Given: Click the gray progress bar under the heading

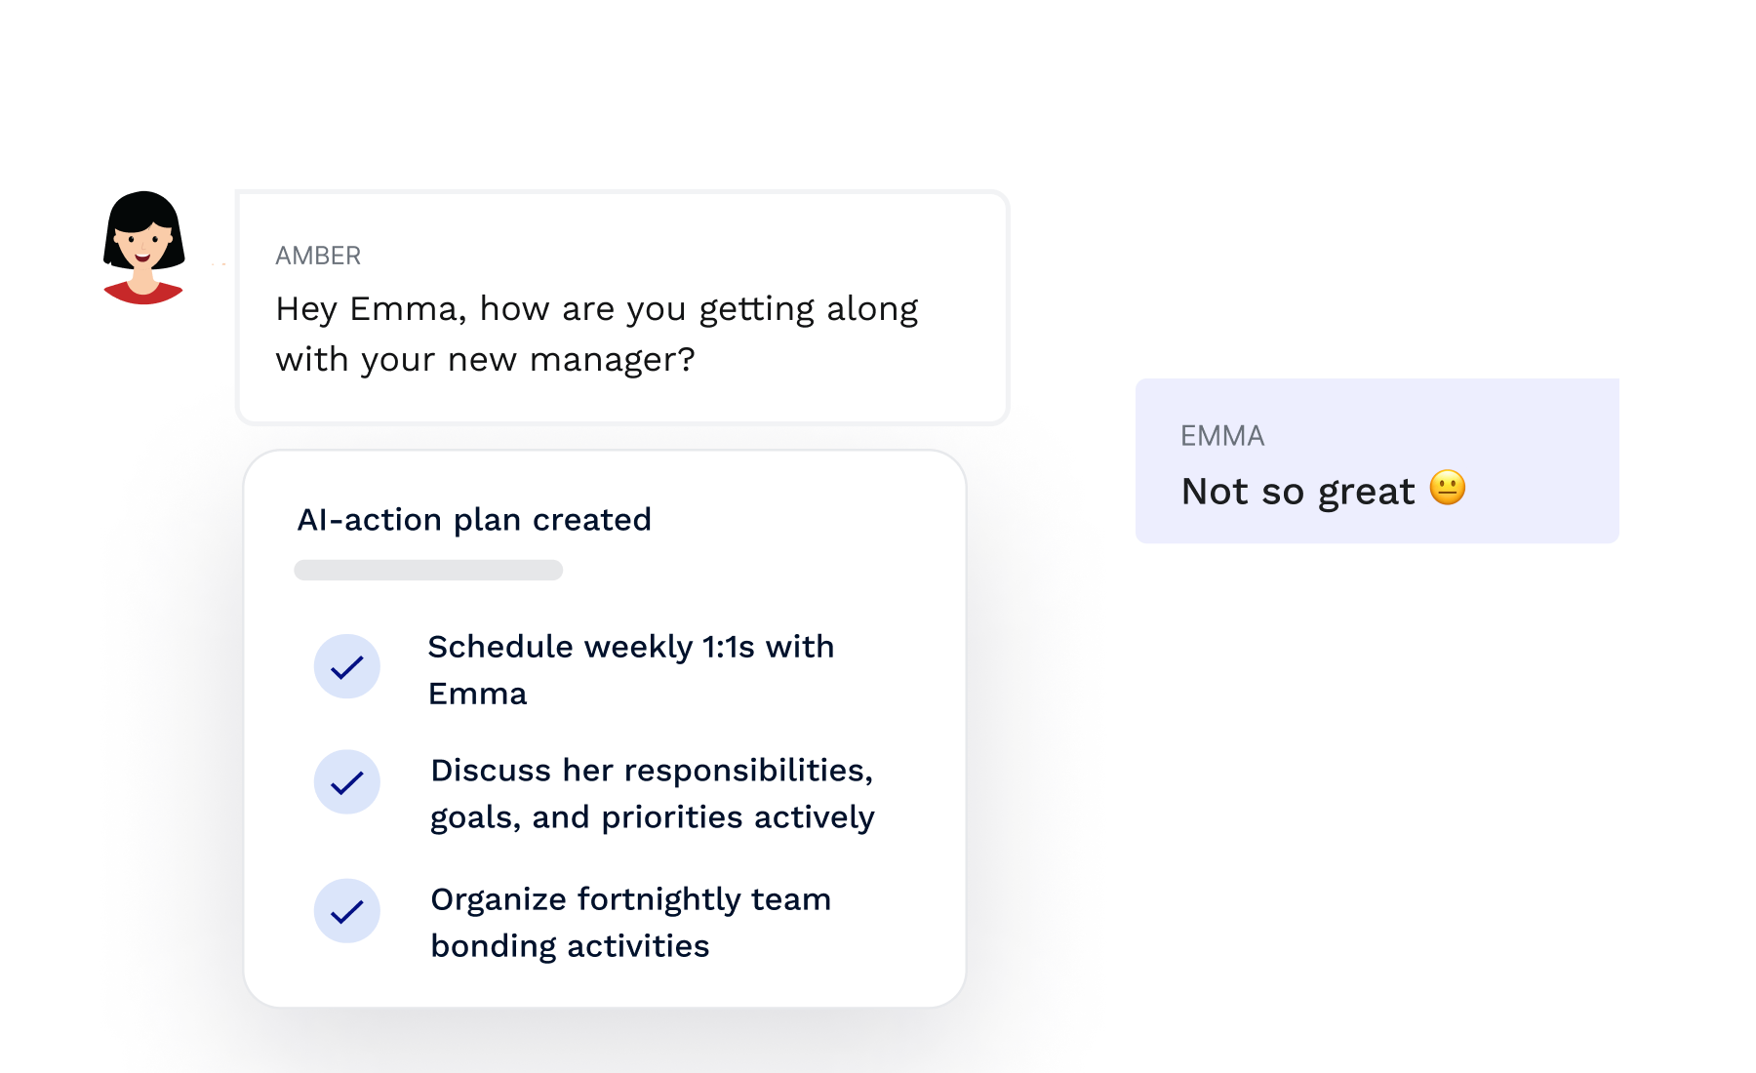Looking at the screenshot, I should [x=428, y=570].
